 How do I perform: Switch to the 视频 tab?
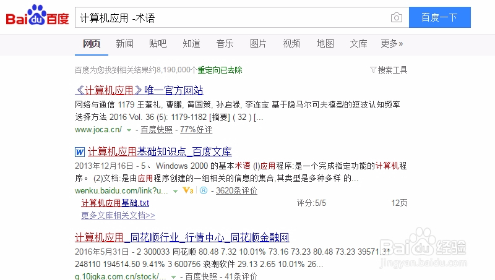coord(291,43)
